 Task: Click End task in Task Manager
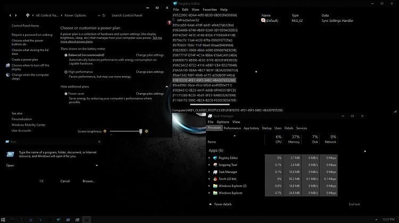pyautogui.click(x=354, y=204)
